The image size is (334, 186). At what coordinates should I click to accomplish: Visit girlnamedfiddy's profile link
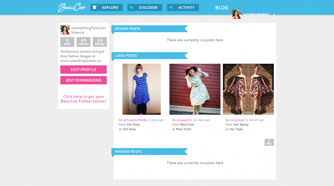click(135, 120)
